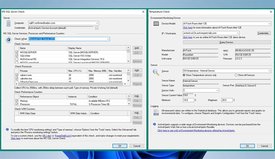Click the device icon next to Device Model

click(156, 23)
